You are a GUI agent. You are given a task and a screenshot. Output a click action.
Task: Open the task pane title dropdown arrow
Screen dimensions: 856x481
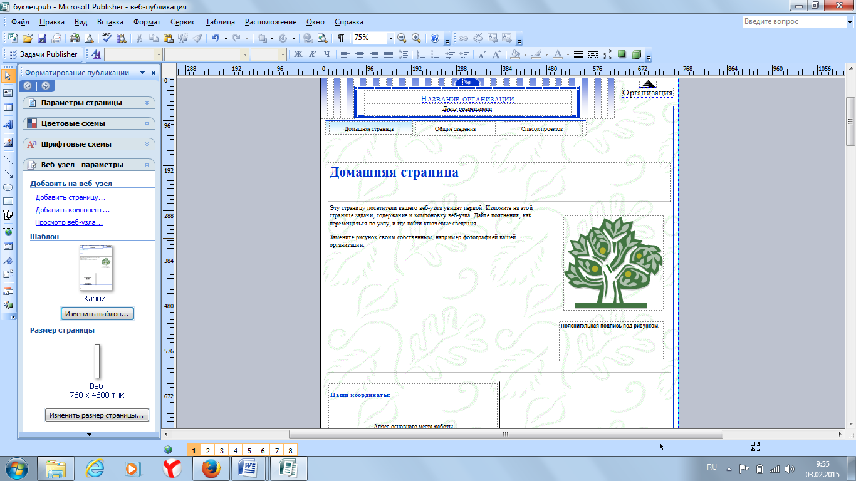pyautogui.click(x=142, y=73)
